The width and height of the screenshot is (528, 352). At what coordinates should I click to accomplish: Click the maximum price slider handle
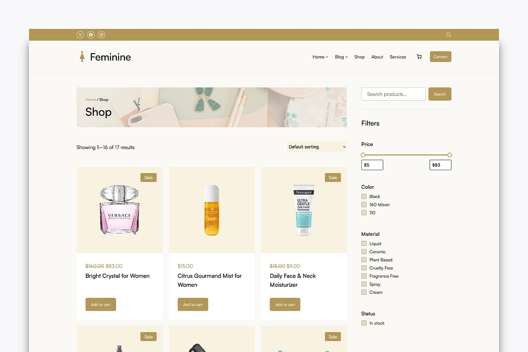pyautogui.click(x=450, y=155)
